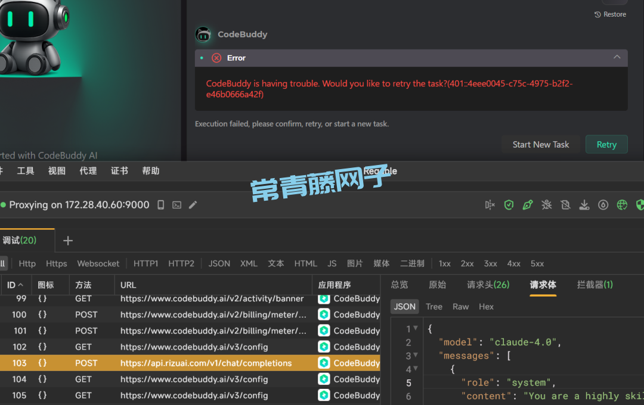
Task: Collapse the messages array at line 3
Action: 416,356
